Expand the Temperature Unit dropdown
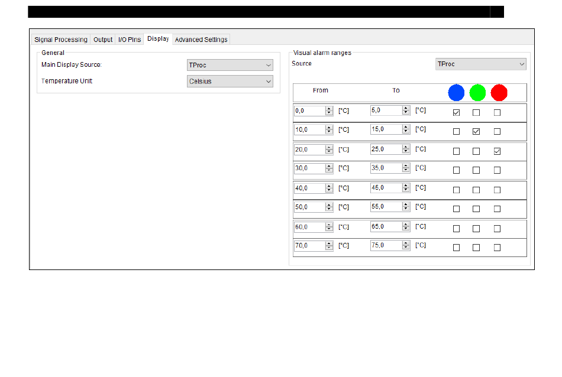 coord(230,82)
